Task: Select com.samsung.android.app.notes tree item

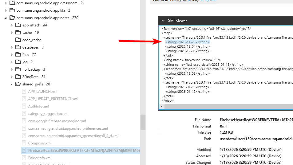Action: (43, 18)
